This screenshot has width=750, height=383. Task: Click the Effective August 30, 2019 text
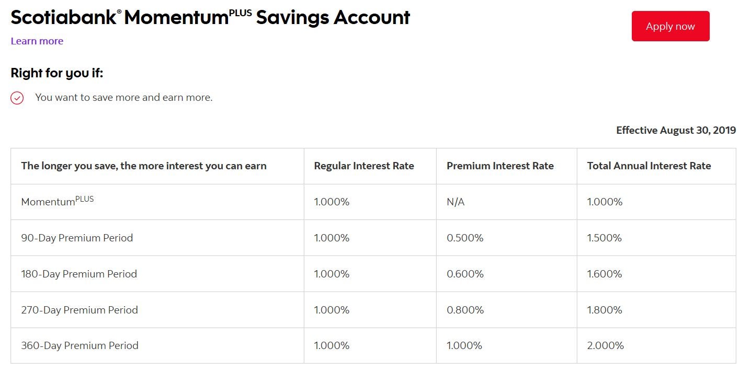[x=676, y=130]
